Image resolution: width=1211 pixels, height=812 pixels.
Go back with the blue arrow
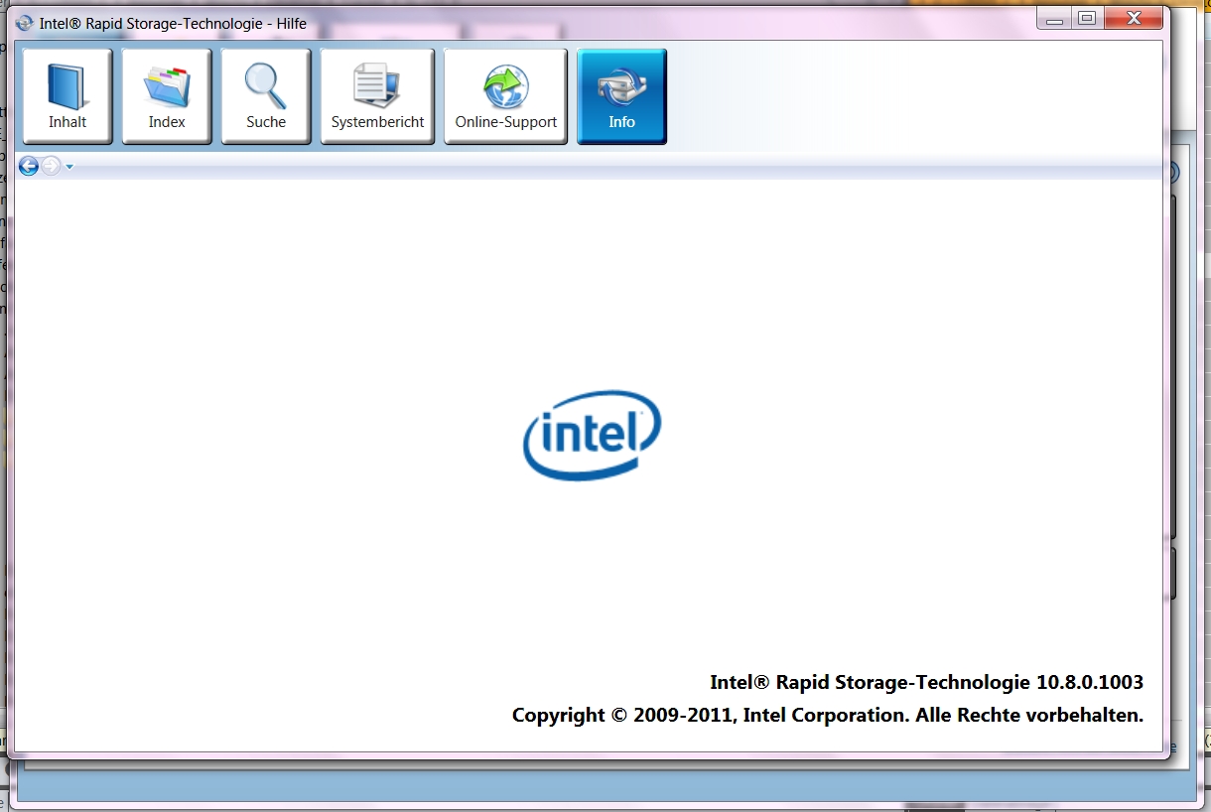click(x=29, y=166)
